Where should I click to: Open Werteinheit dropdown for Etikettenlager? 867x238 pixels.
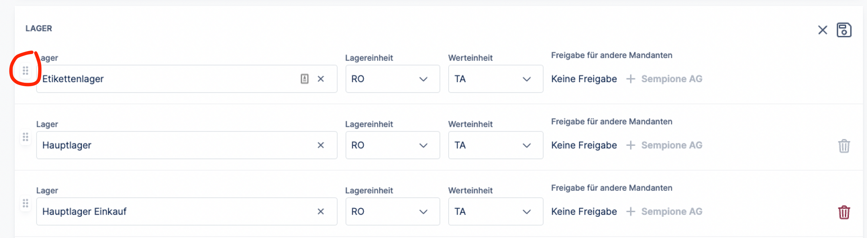[495, 79]
